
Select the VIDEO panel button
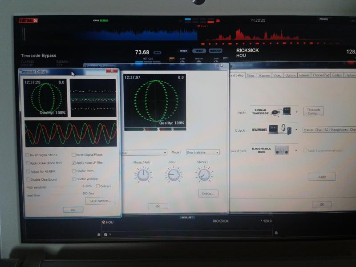[x=199, y=51]
